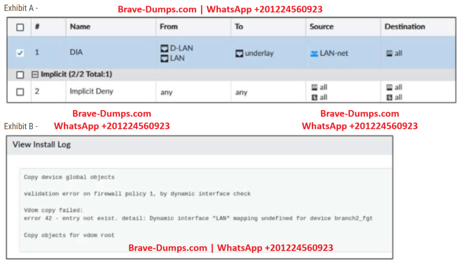Uncheck the checkbox for DIA policy row
This screenshot has height=260, width=458.
pyautogui.click(x=20, y=53)
